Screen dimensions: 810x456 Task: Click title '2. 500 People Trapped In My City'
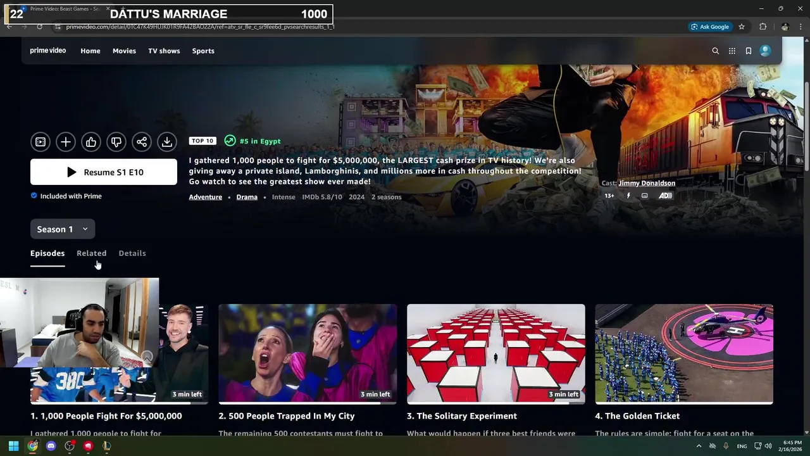pos(287,416)
